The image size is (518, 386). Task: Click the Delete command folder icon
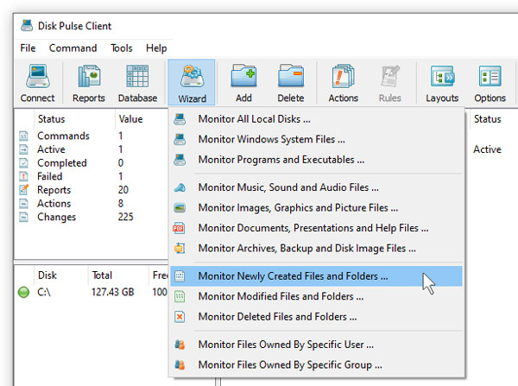click(291, 76)
